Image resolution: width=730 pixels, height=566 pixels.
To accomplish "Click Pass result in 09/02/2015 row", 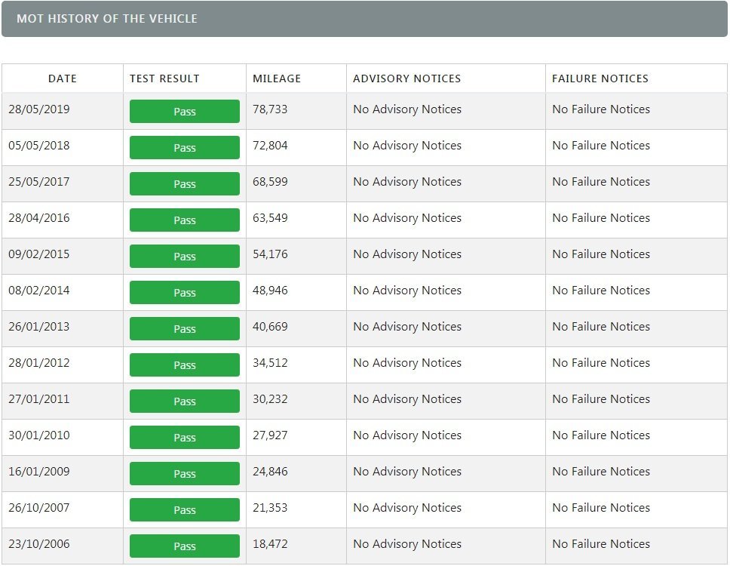I will tap(184, 256).
